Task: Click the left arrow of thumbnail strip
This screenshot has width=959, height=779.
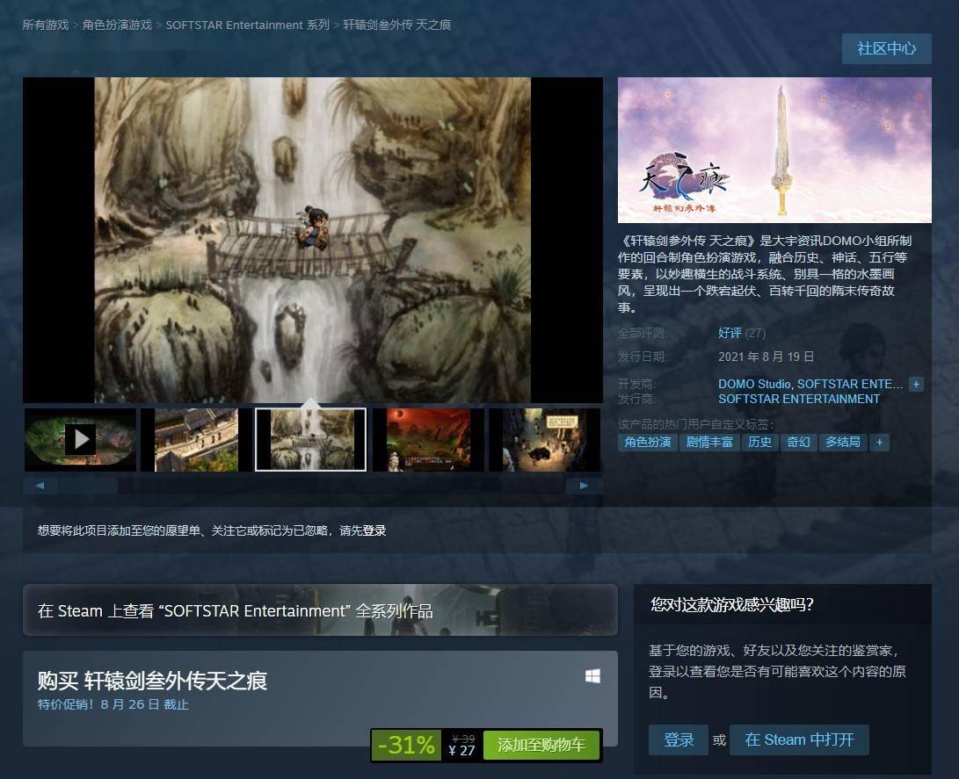Action: tap(40, 486)
